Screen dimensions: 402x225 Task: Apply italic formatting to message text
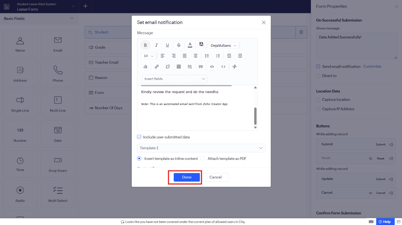tap(156, 45)
